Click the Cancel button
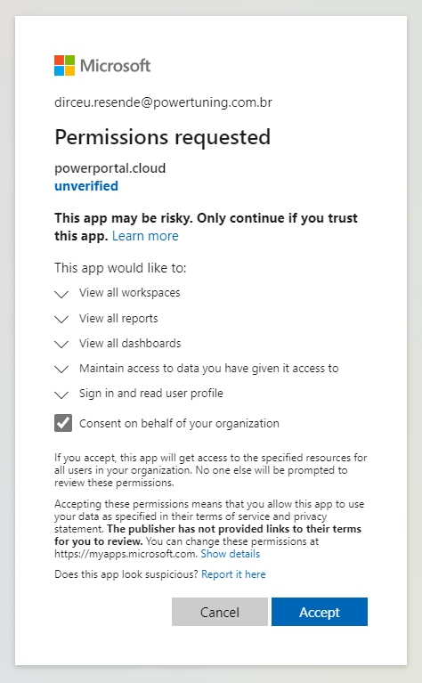This screenshot has height=683, width=422. (x=220, y=612)
